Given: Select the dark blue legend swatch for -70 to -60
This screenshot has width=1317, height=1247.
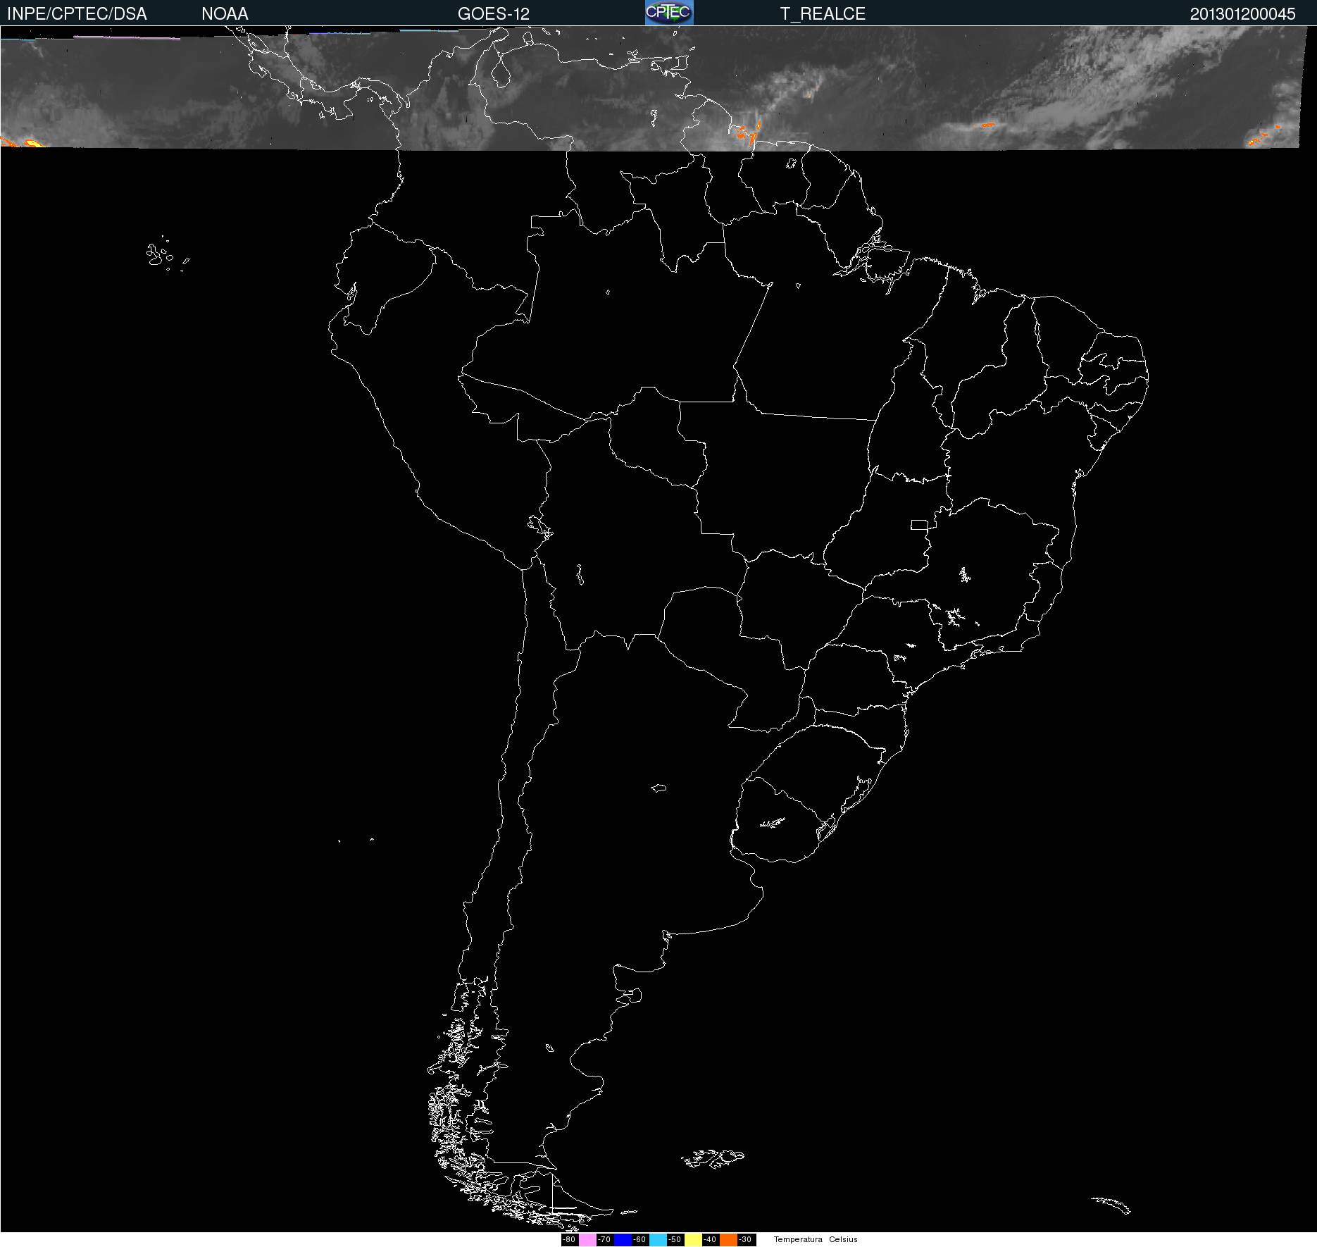Looking at the screenshot, I should point(623,1239).
